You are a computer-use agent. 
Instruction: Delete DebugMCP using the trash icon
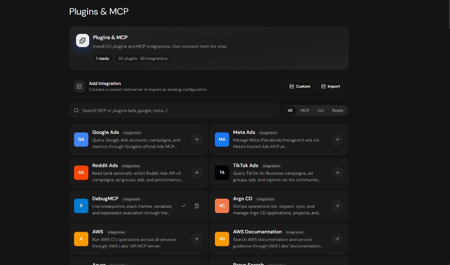pos(196,206)
